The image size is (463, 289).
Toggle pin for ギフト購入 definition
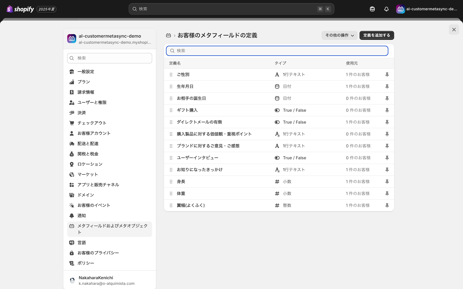(387, 110)
